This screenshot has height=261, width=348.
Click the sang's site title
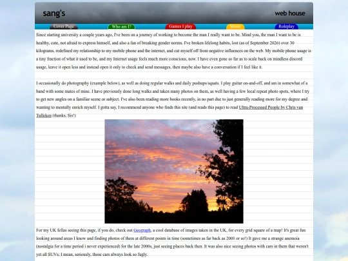click(54, 14)
